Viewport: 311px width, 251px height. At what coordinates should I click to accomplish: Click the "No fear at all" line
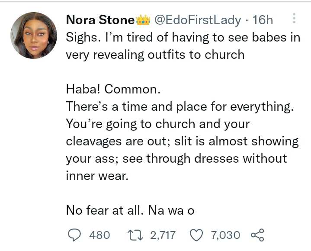tap(130, 211)
